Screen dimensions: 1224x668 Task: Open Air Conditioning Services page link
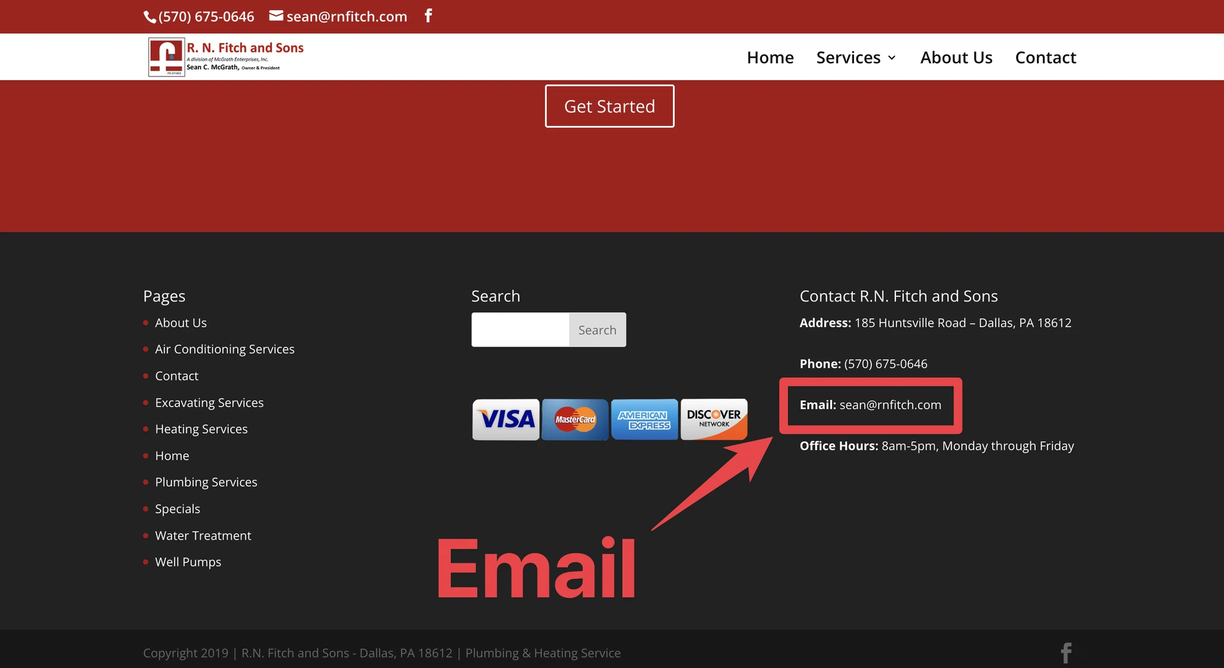pos(225,349)
